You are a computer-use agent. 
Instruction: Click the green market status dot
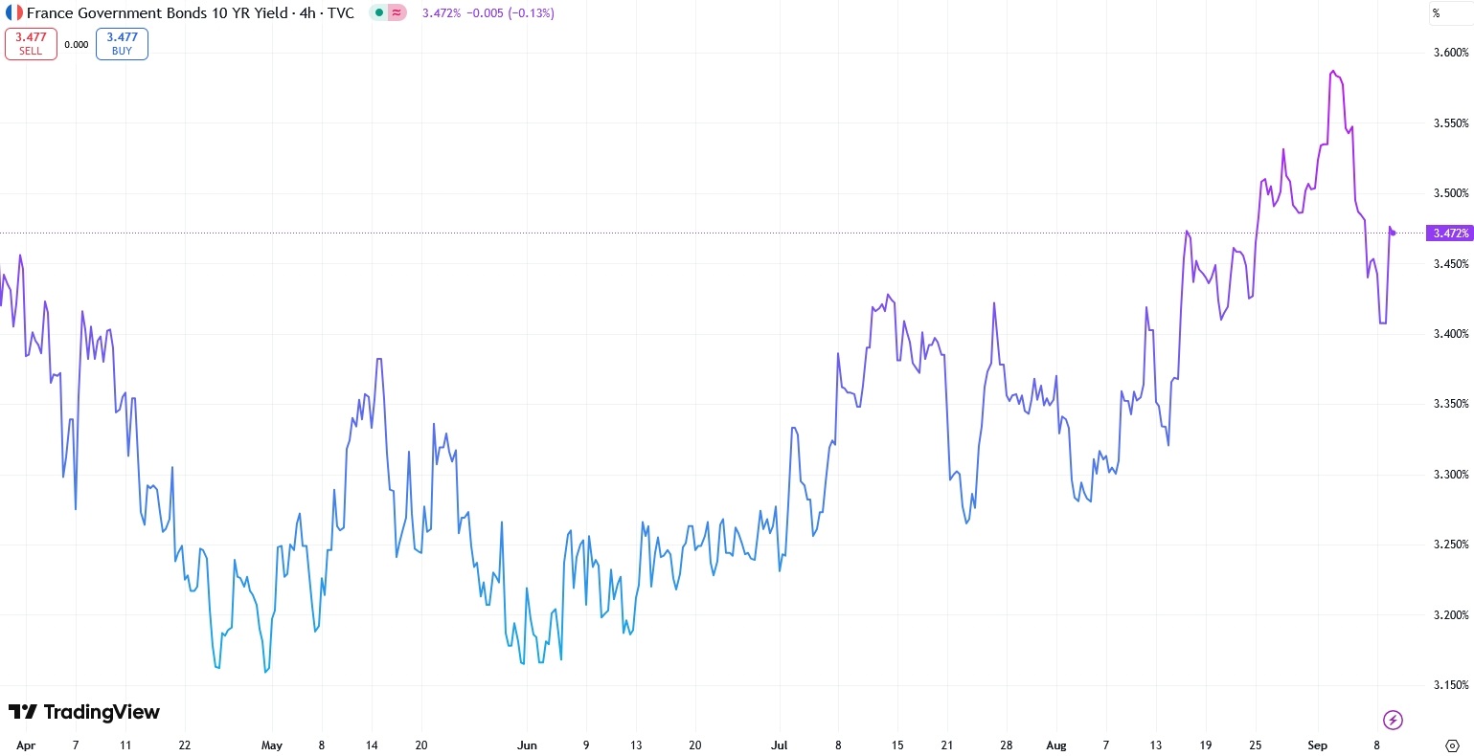[x=380, y=13]
